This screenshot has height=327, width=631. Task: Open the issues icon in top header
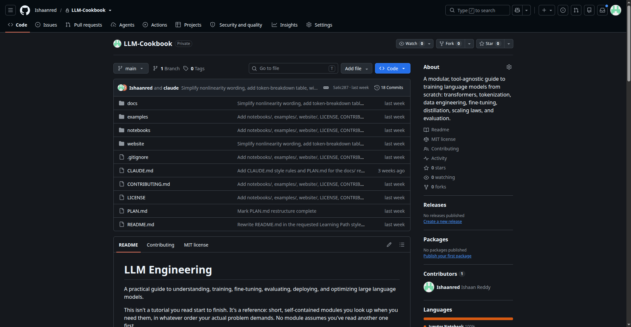point(563,10)
